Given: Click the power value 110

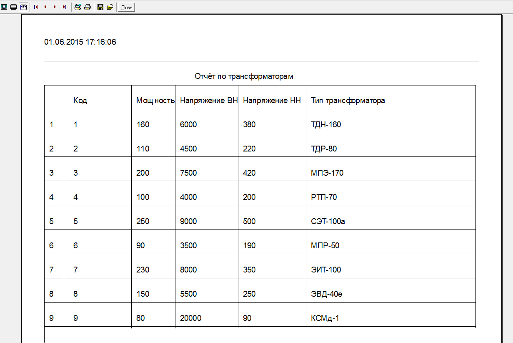Looking at the screenshot, I should (x=143, y=149).
